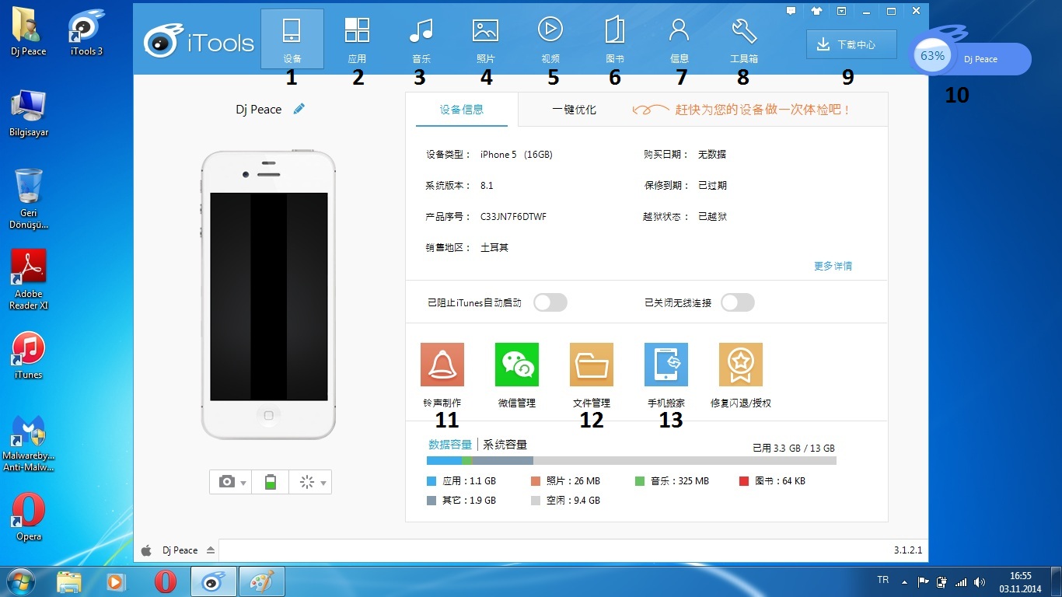Click the eject icon next to Dj Peace

pyautogui.click(x=210, y=550)
